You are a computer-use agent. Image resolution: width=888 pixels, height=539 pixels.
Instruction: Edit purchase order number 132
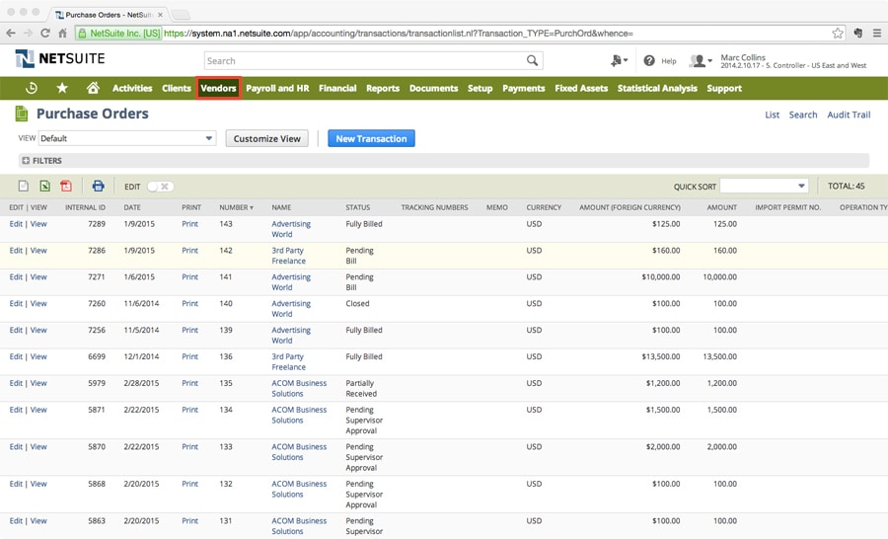click(x=16, y=484)
